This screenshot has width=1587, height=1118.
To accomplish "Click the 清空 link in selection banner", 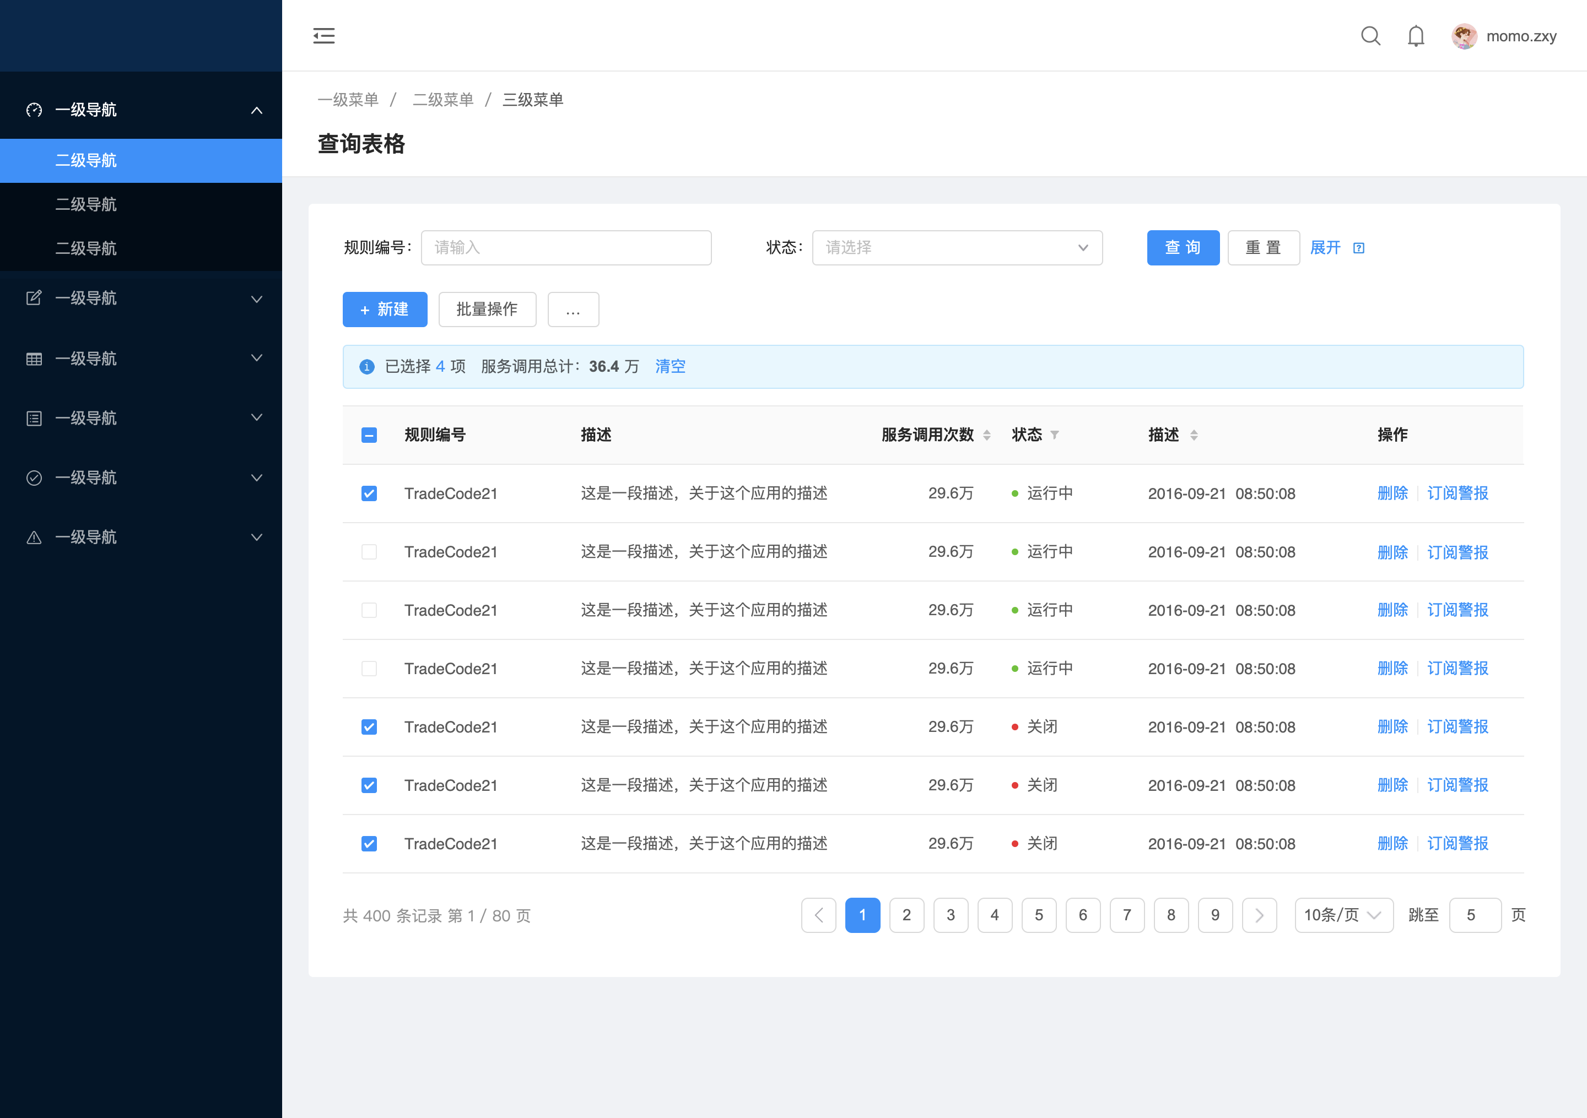I will coord(670,366).
